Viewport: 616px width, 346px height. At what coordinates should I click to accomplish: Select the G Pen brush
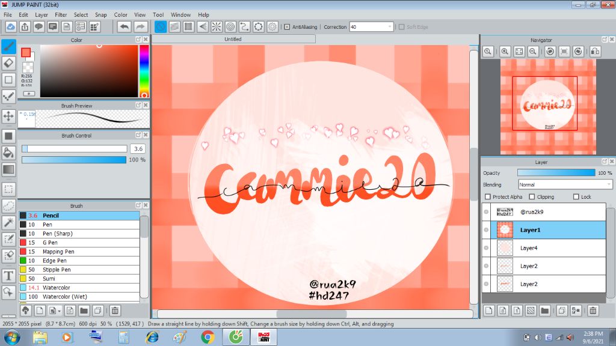point(79,243)
